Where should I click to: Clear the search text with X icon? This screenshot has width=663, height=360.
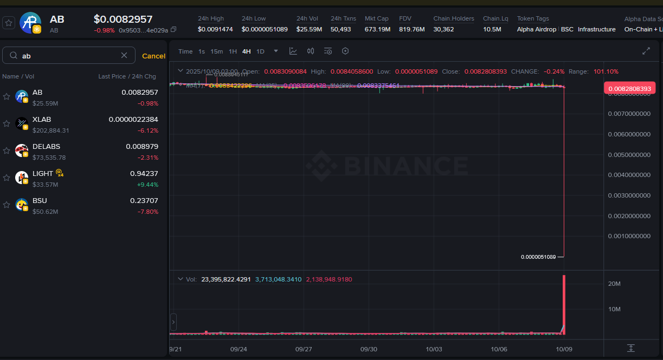coord(124,55)
